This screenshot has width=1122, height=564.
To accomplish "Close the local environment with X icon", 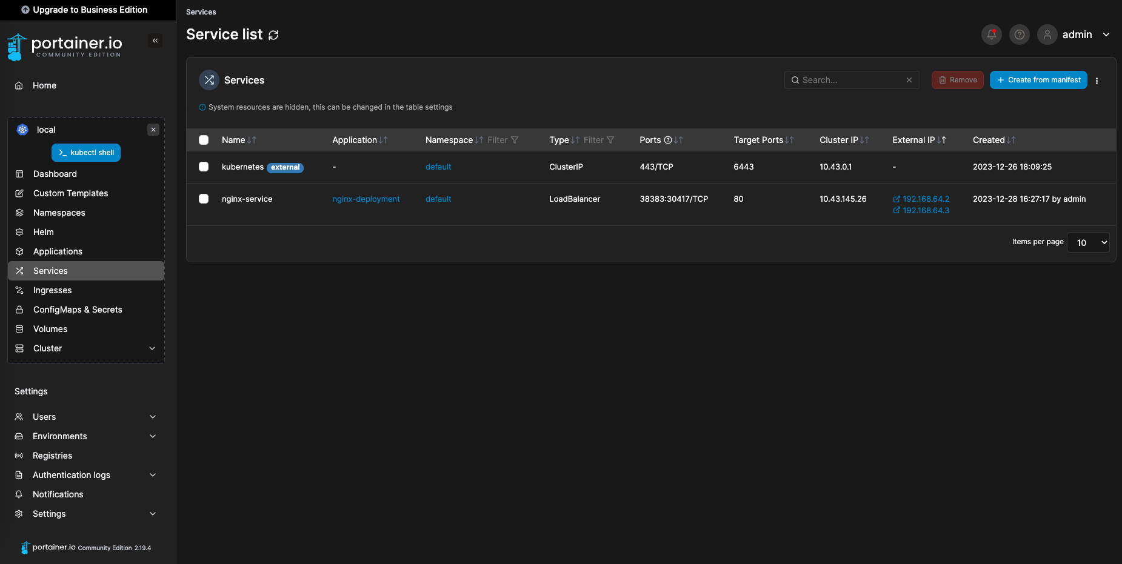I will [153, 130].
